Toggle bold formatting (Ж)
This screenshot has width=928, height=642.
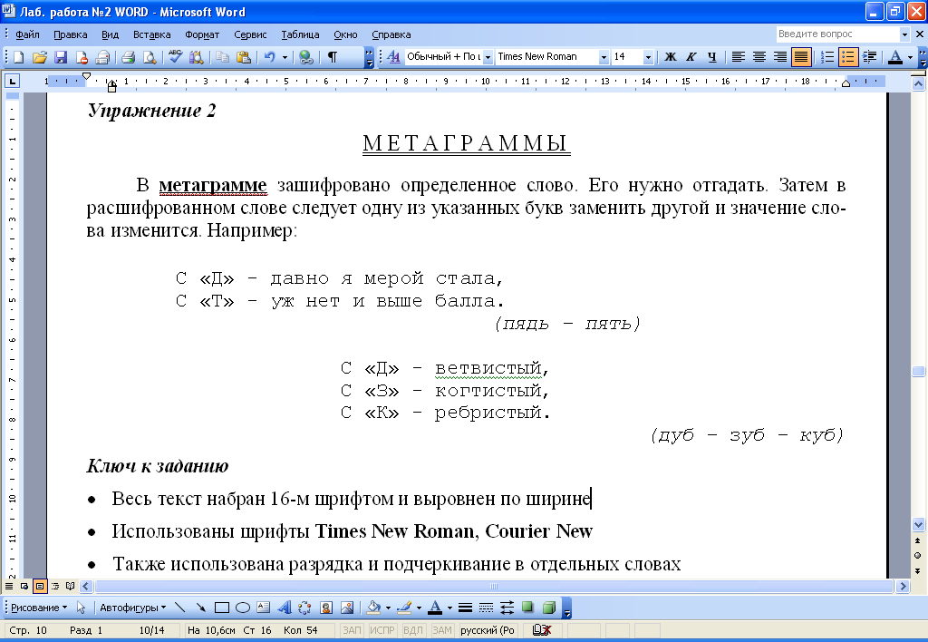coord(670,57)
